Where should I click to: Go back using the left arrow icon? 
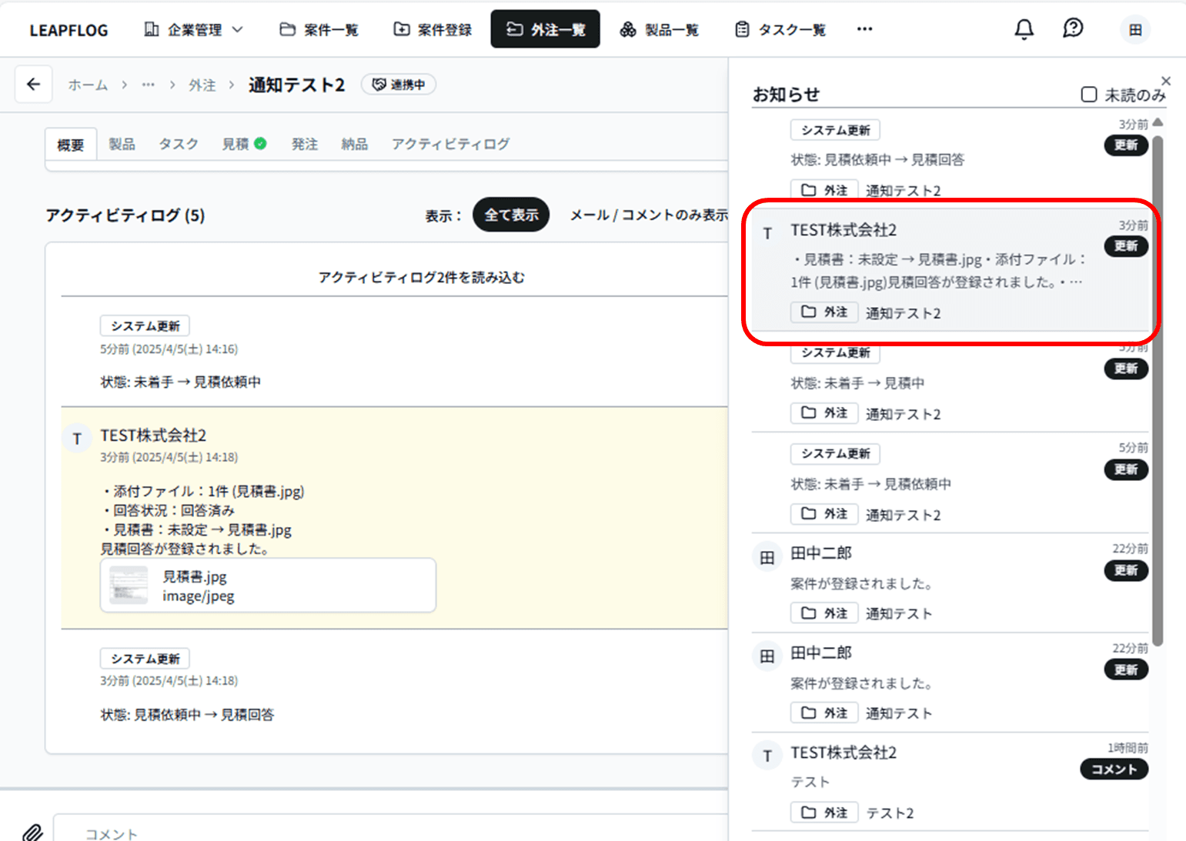pos(33,85)
